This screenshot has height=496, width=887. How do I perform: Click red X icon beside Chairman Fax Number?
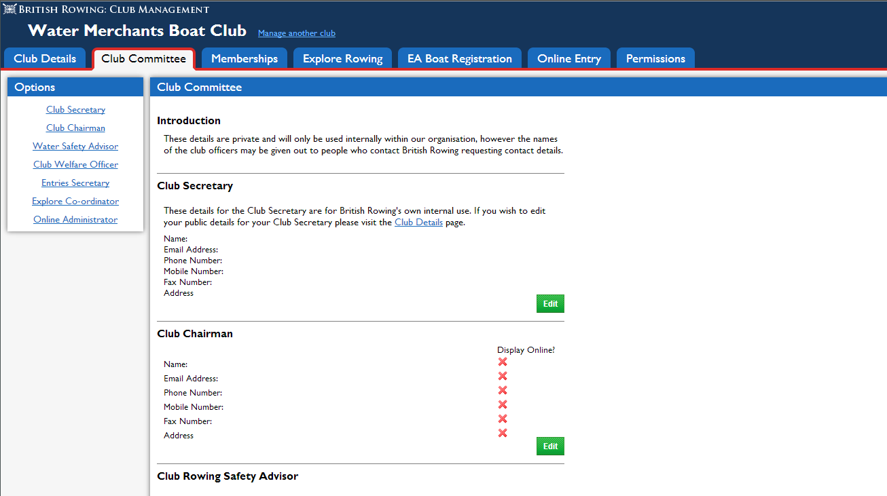point(503,419)
